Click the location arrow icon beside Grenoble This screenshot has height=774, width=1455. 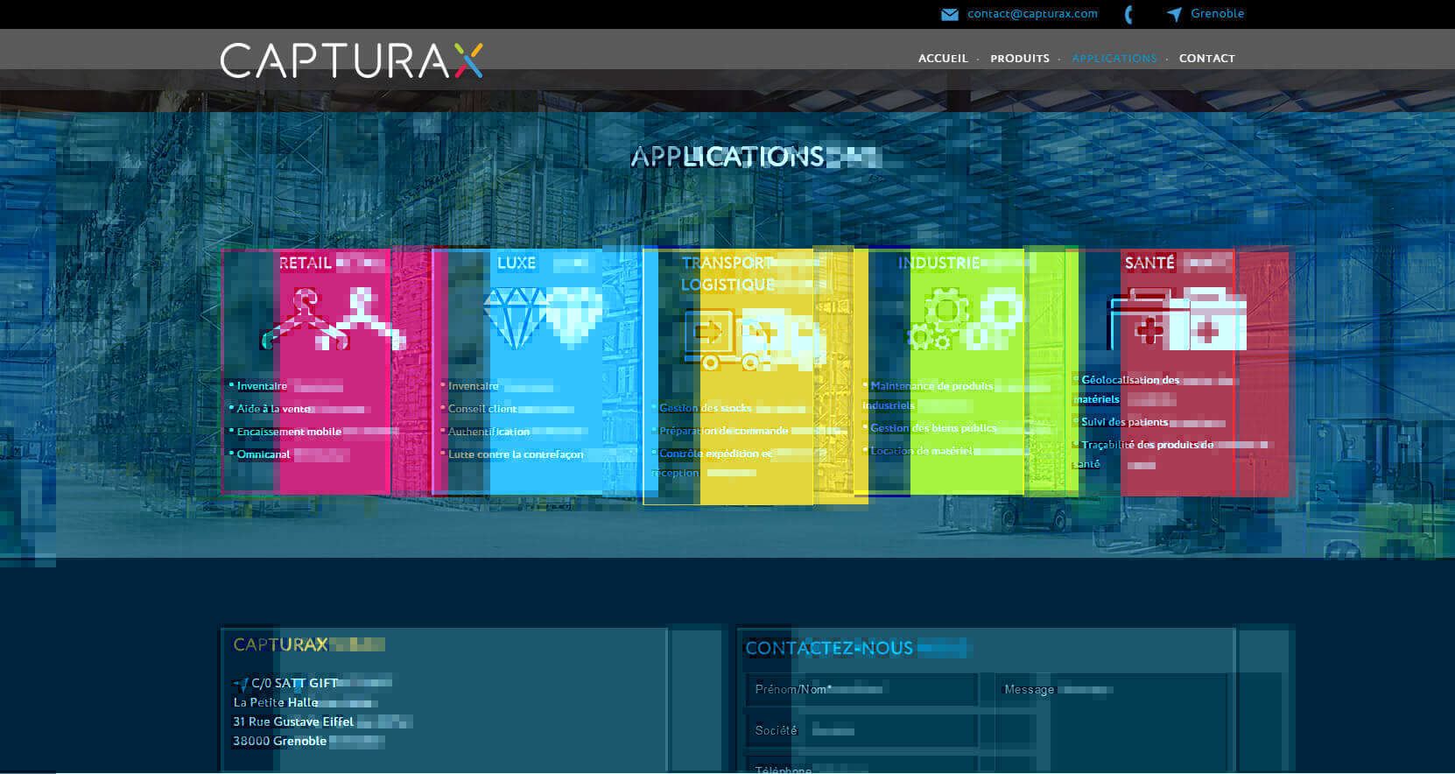pos(1175,14)
